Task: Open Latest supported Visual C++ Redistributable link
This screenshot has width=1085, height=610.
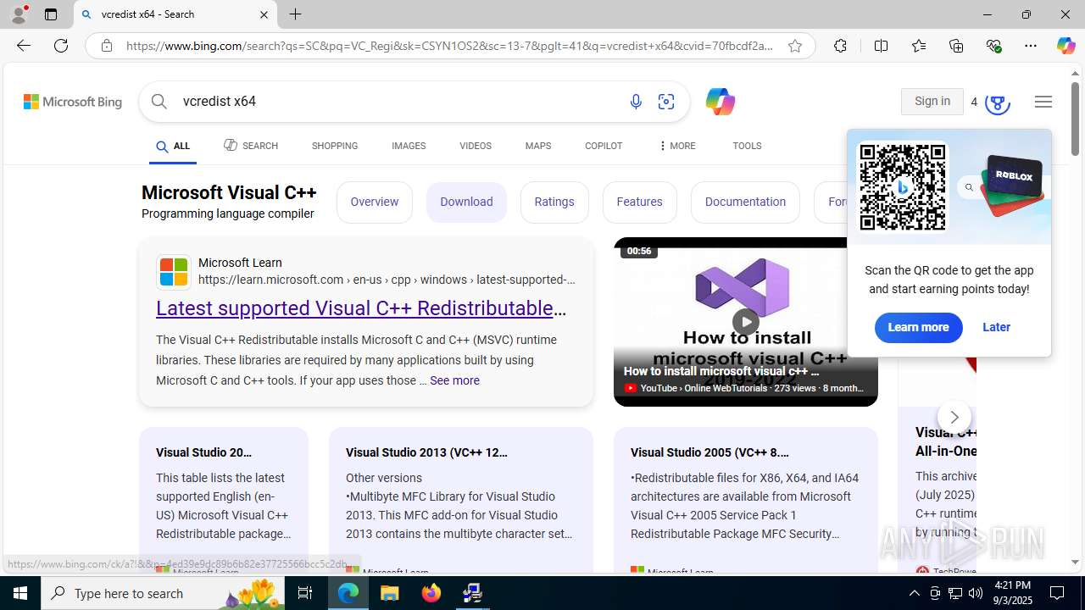Action: click(x=361, y=308)
